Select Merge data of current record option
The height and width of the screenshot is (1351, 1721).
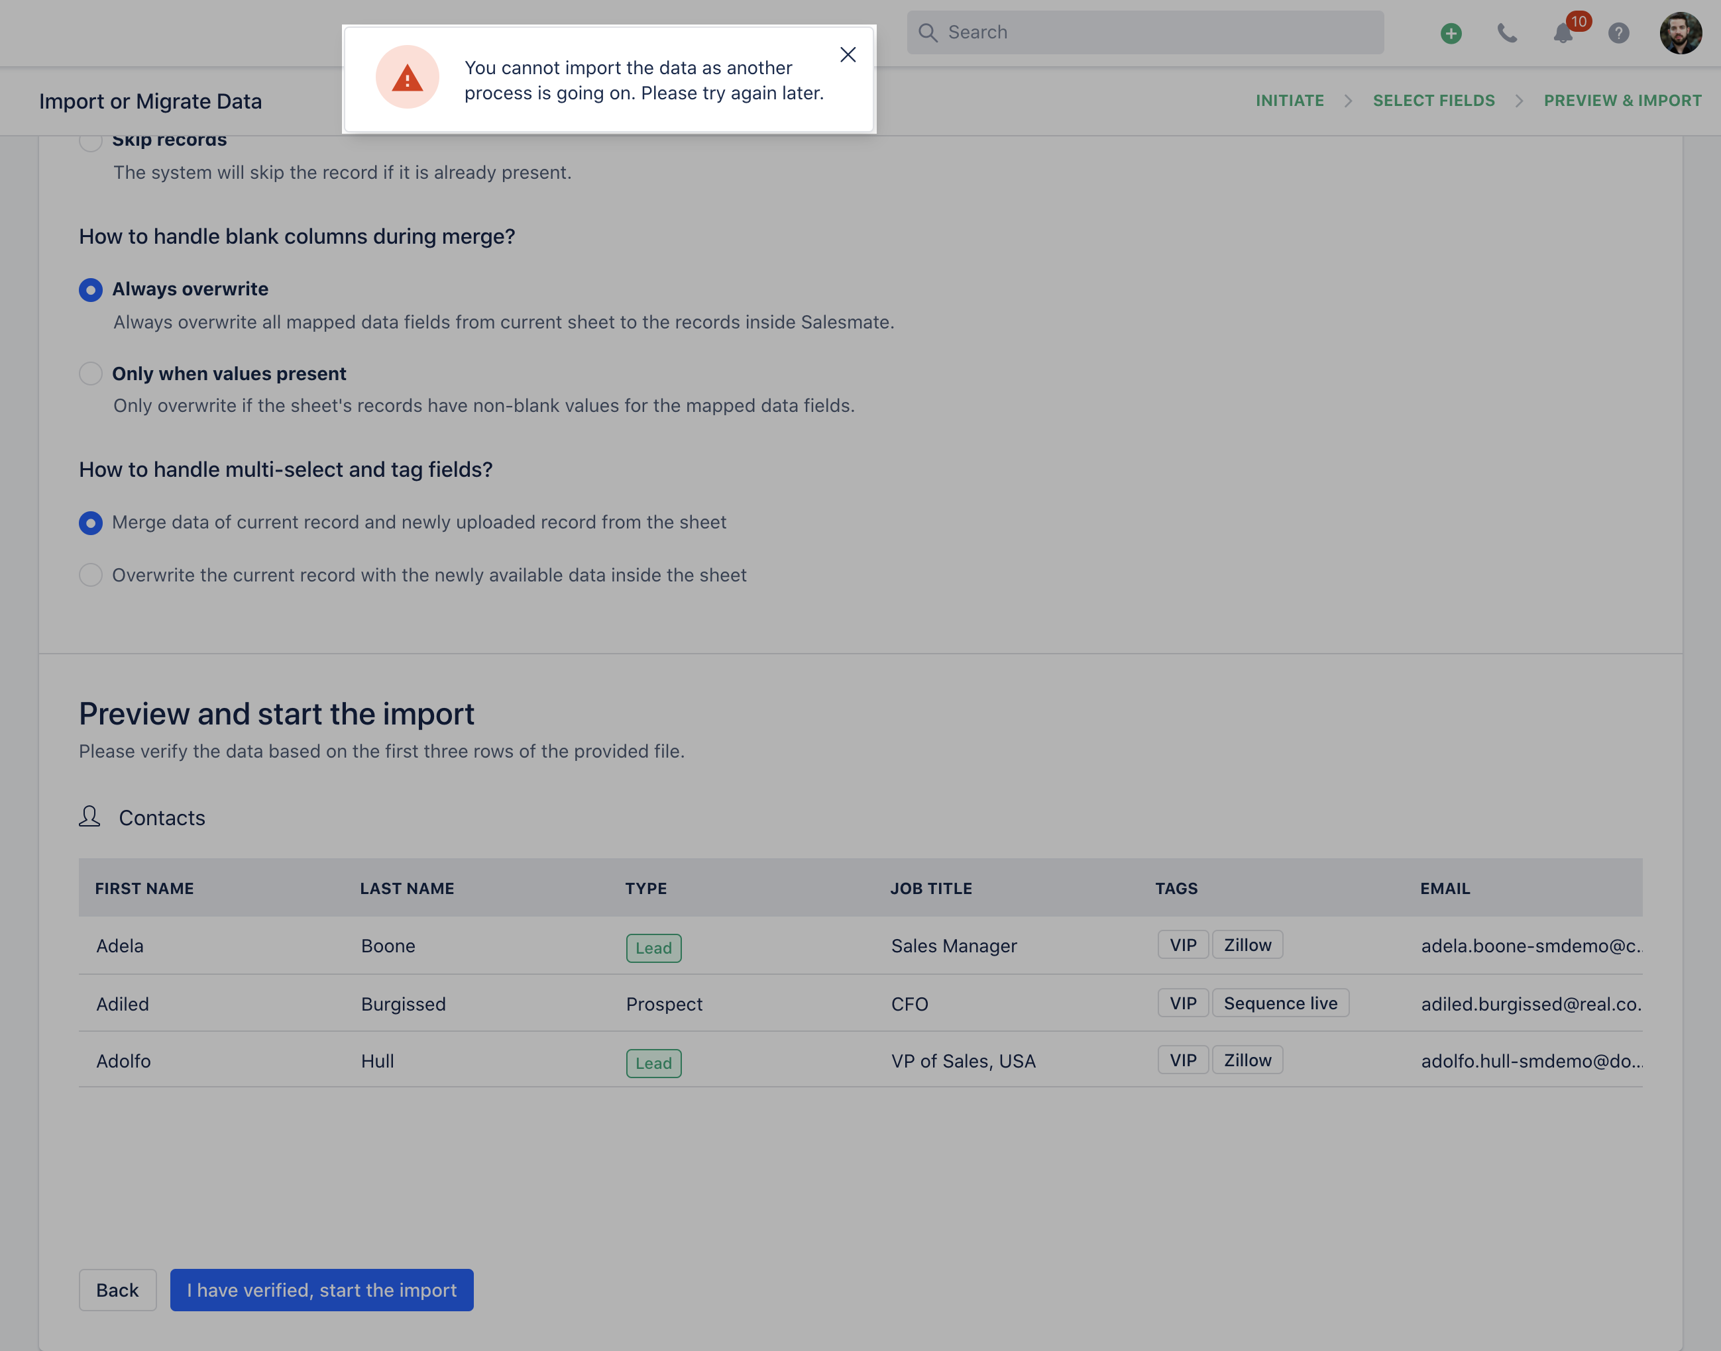click(x=90, y=523)
